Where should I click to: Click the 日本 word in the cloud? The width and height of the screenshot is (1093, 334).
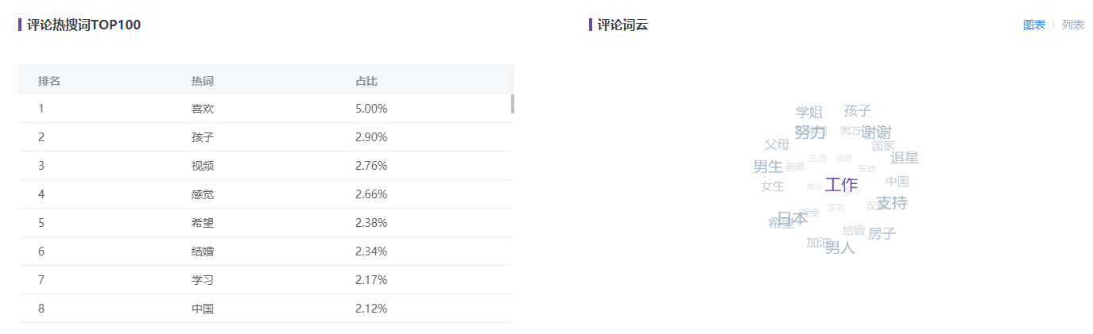tap(792, 217)
